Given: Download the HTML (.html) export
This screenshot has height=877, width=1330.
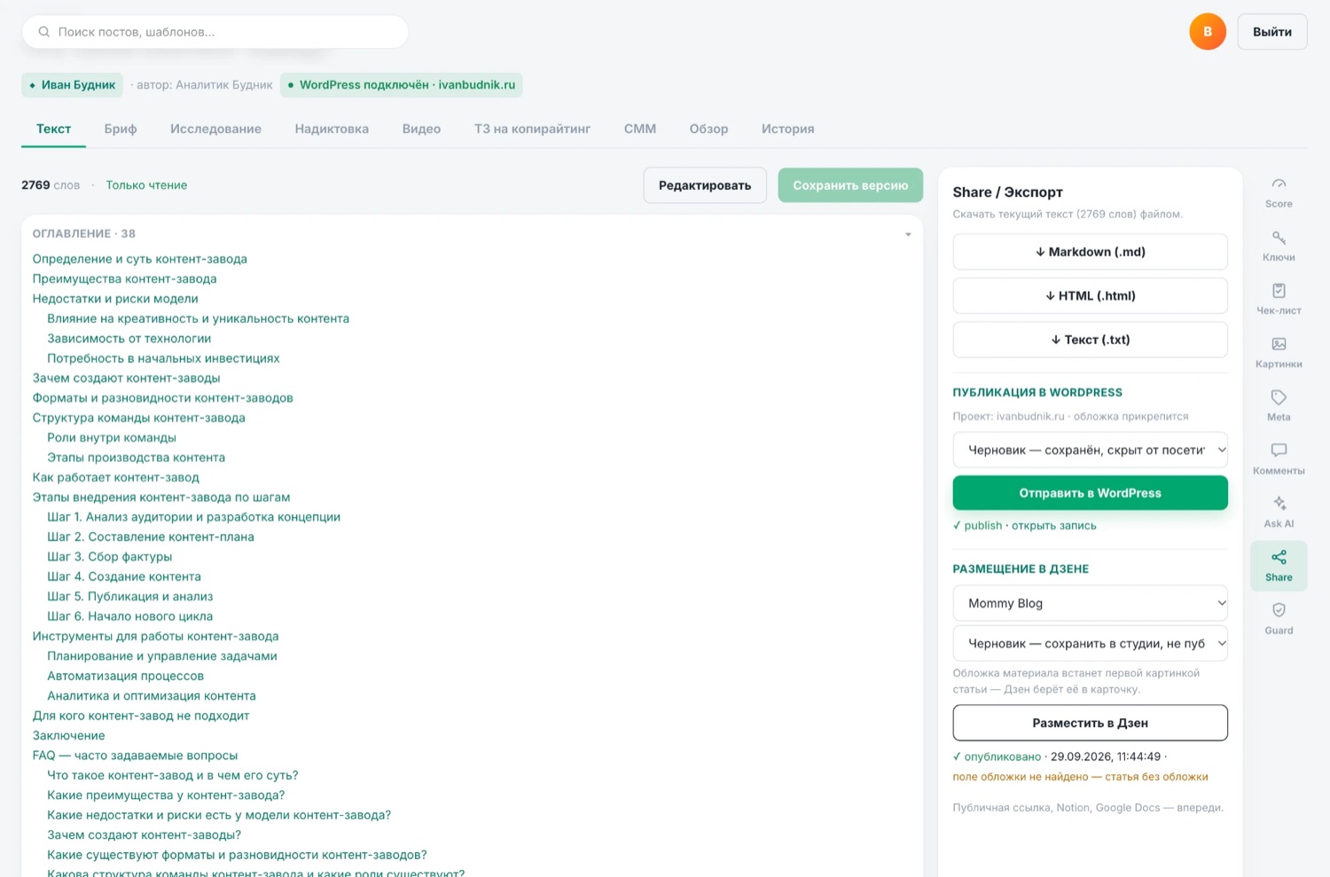Looking at the screenshot, I should click(1090, 295).
